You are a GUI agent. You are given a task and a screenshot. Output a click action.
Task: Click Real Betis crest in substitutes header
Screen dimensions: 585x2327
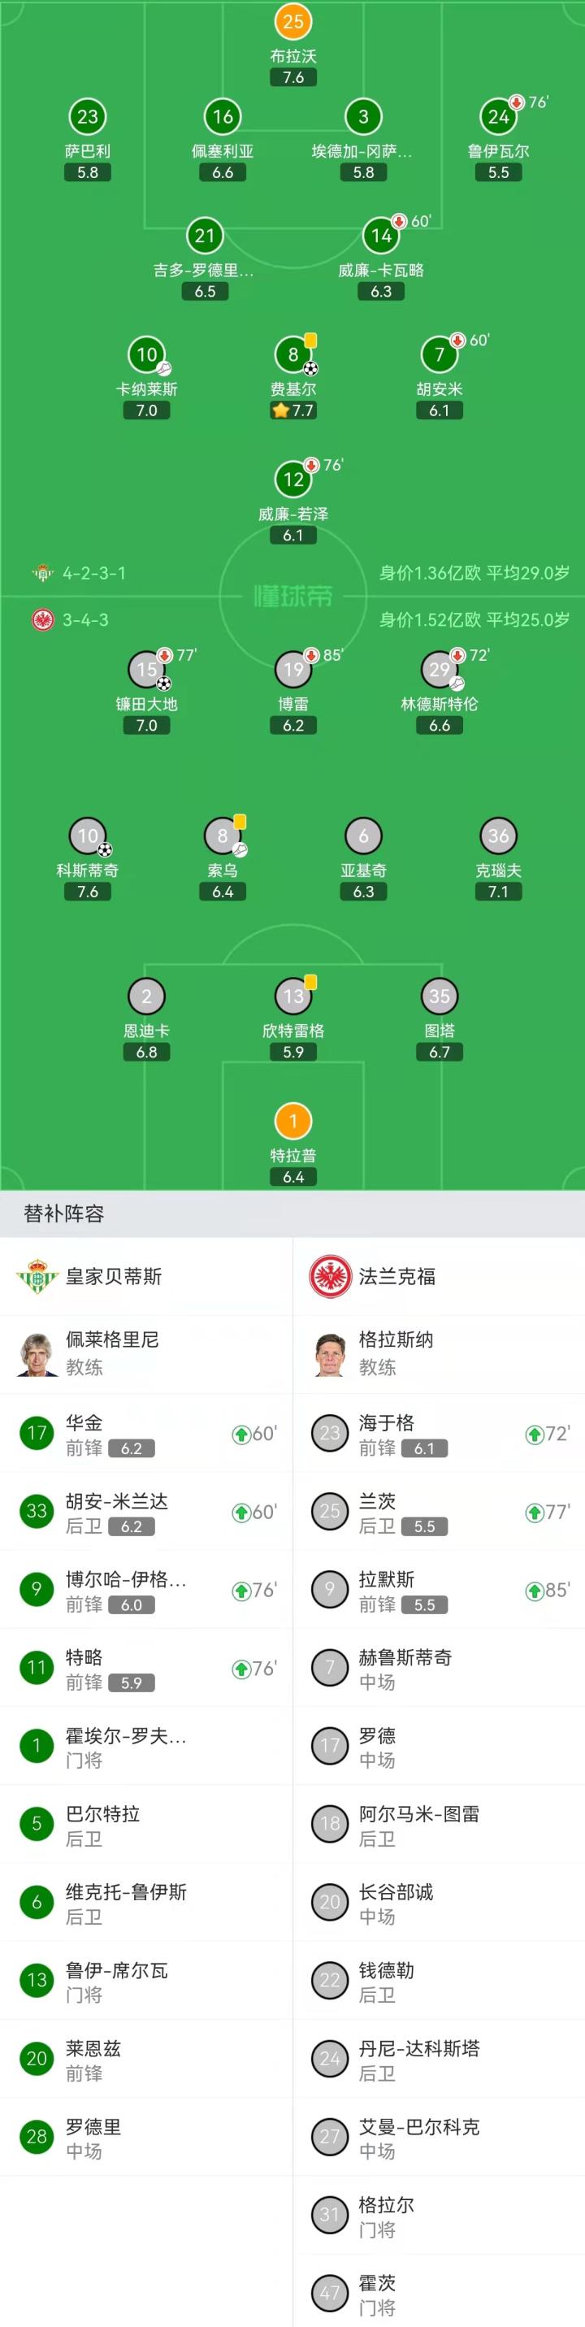37,1275
